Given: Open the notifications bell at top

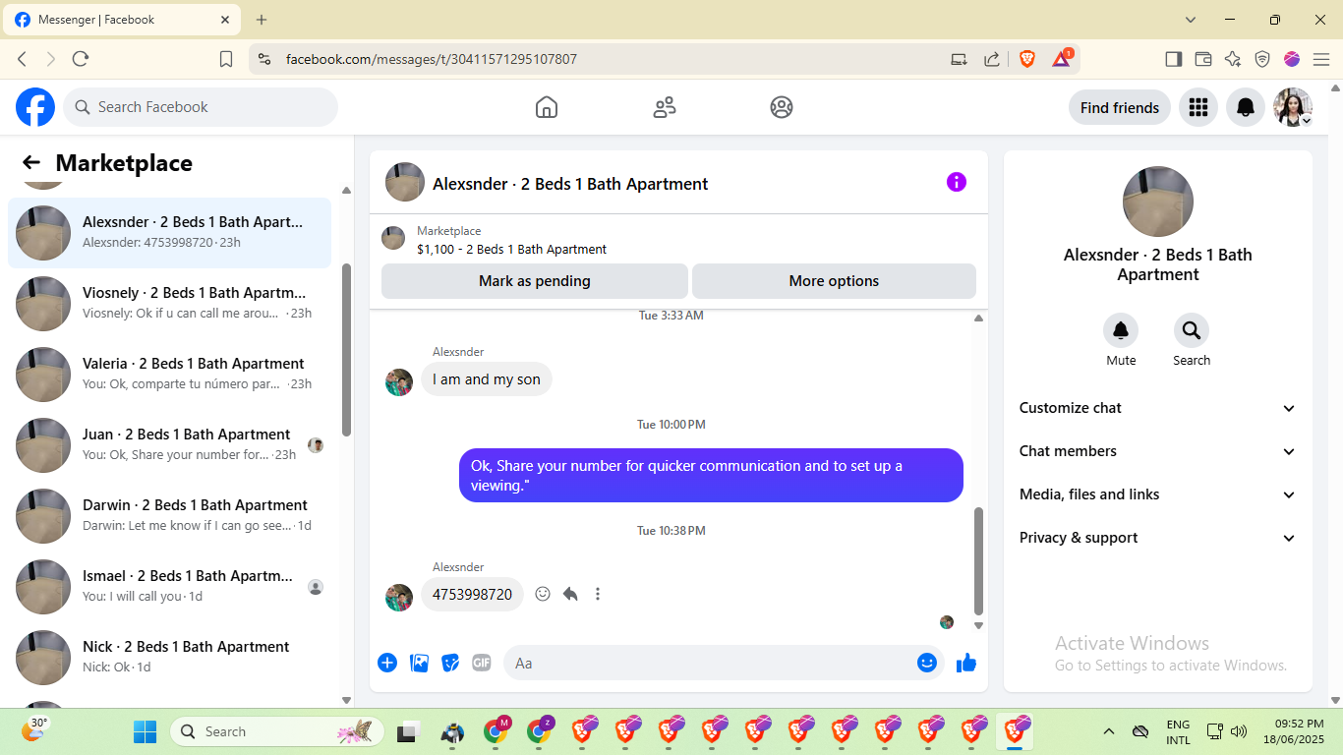Looking at the screenshot, I should pyautogui.click(x=1246, y=107).
